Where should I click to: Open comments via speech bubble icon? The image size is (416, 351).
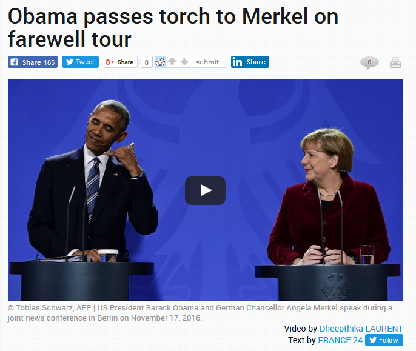pos(369,62)
